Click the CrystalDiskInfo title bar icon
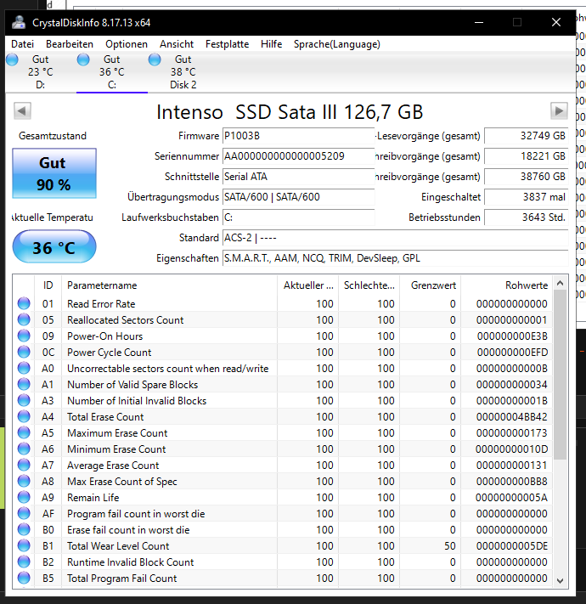Screen dimensions: 586x604 click(x=18, y=22)
